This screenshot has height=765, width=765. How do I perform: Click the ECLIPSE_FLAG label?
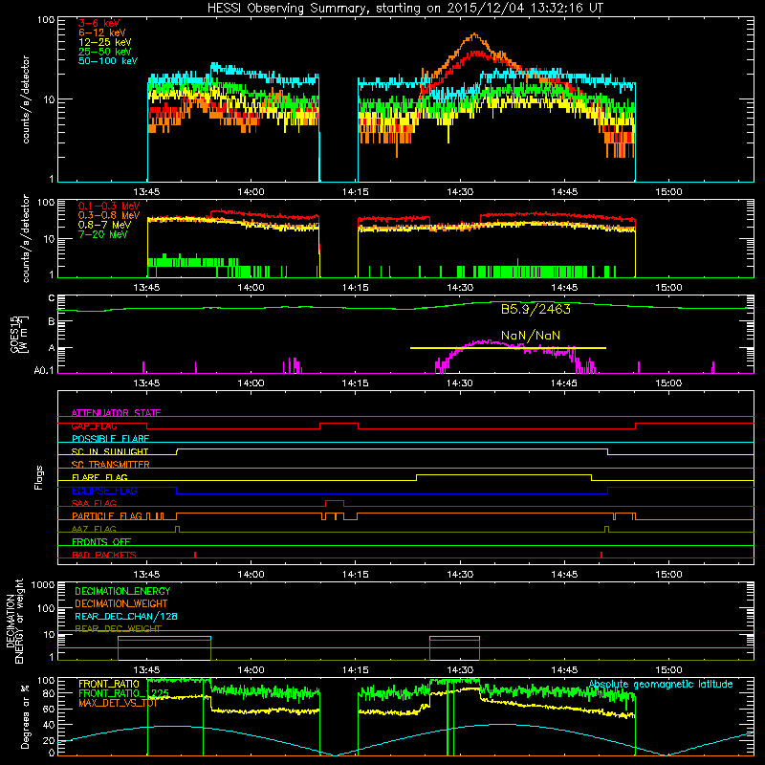pos(104,491)
